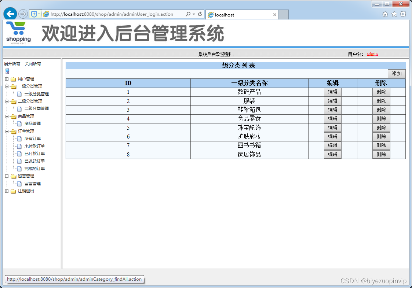Open the address bar dropdown arrow
412x288 pixels.
(194, 14)
